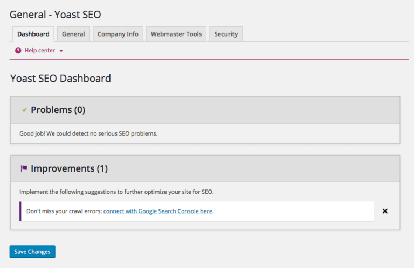Follow the connect with Google Search Console link
Viewport: 414px width, 268px height.
pos(157,211)
